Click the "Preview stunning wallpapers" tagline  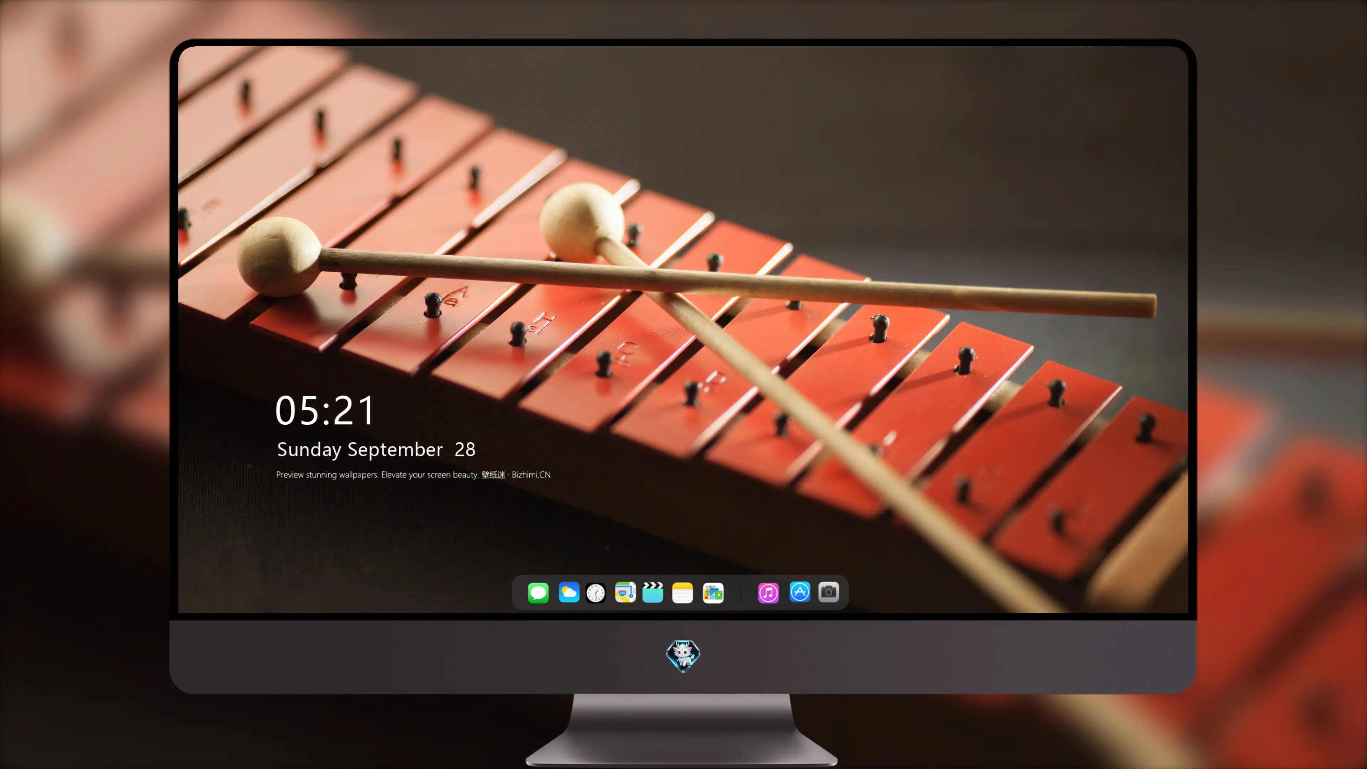coord(413,475)
